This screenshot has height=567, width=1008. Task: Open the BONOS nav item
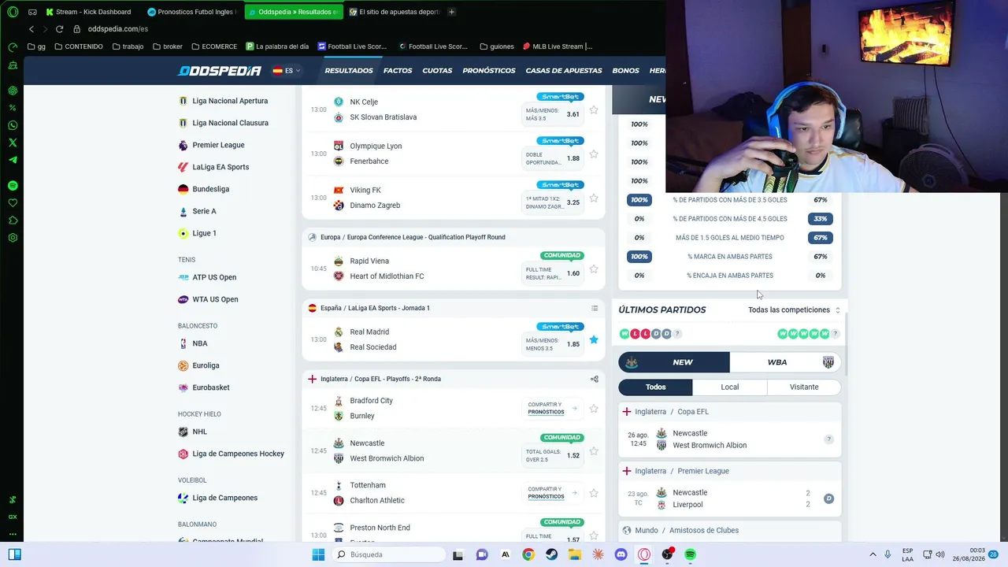tap(626, 71)
